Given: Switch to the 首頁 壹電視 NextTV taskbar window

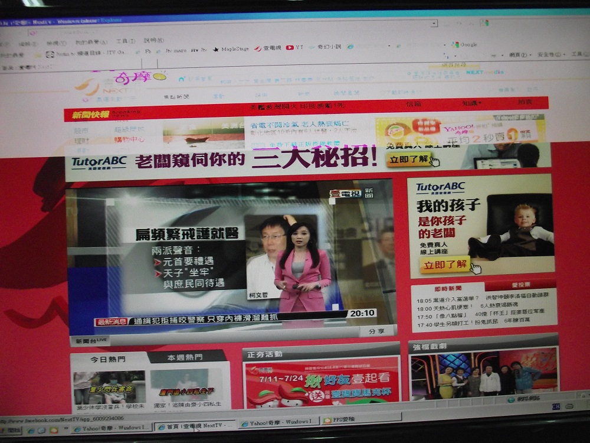Looking at the screenshot, I should (x=195, y=426).
